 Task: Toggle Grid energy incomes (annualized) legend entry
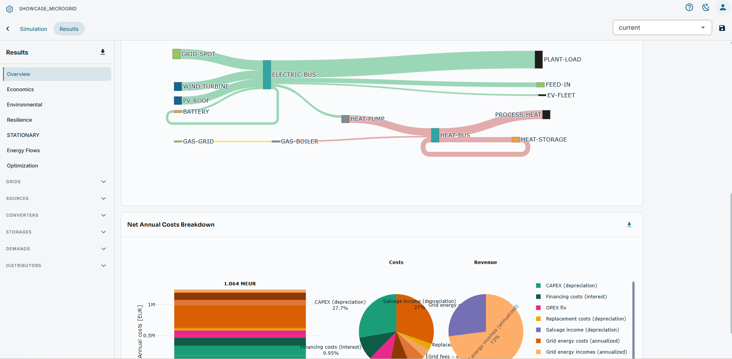(581, 352)
